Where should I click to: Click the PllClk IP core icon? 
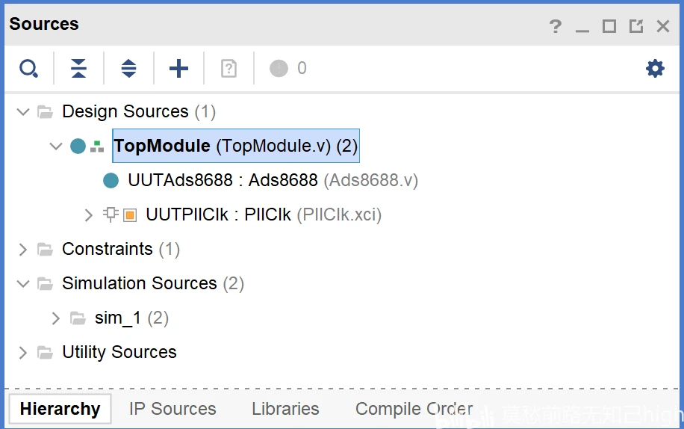pyautogui.click(x=129, y=215)
